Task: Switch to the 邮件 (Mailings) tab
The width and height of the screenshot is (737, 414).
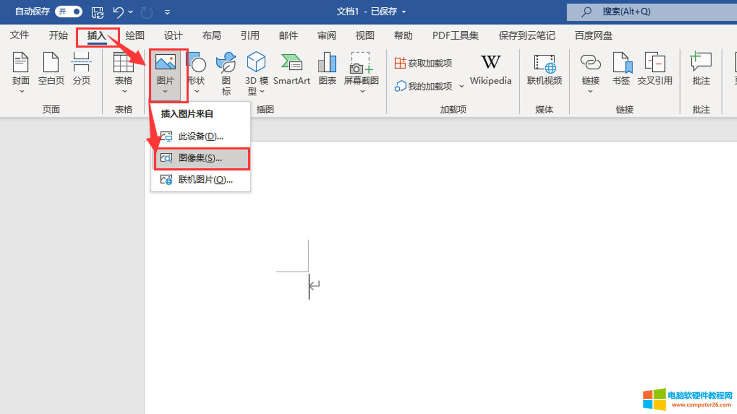Action: click(x=288, y=35)
